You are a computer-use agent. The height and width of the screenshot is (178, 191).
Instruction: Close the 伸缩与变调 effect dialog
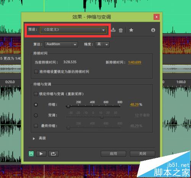coord(157,17)
